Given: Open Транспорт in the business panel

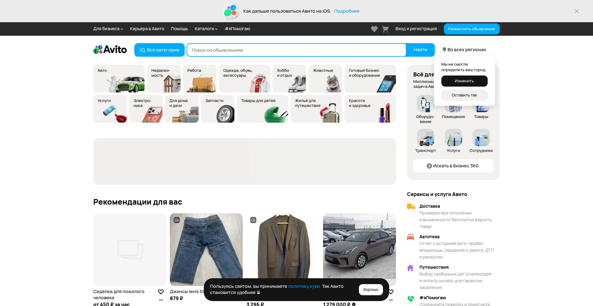Looking at the screenshot, I should click(x=425, y=141).
